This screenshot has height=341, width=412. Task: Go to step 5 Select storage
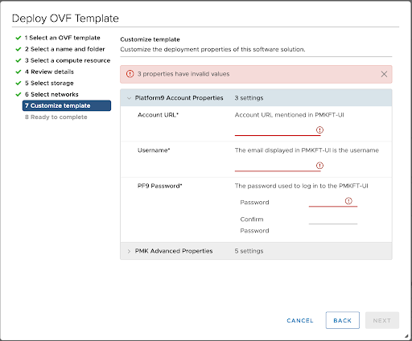(49, 83)
